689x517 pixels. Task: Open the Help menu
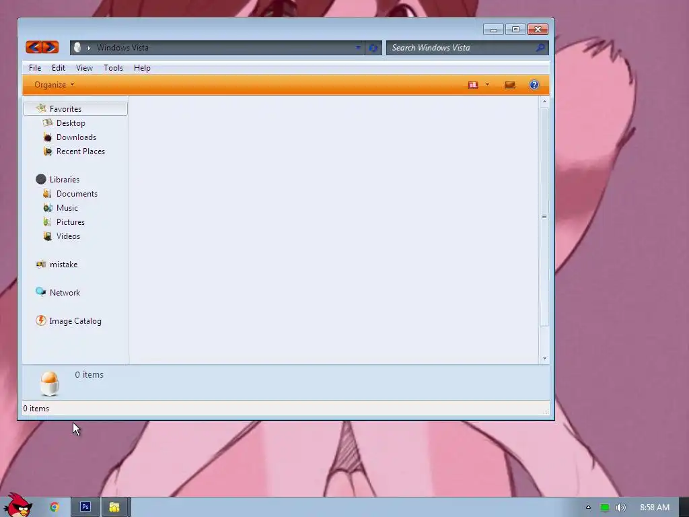click(x=142, y=68)
